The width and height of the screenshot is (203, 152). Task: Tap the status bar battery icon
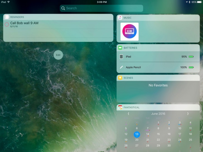tap(199, 2)
